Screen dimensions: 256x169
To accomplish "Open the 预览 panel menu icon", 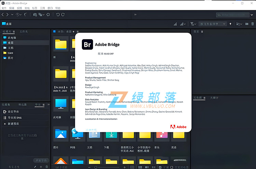I will pyautogui.click(x=202, y=31).
